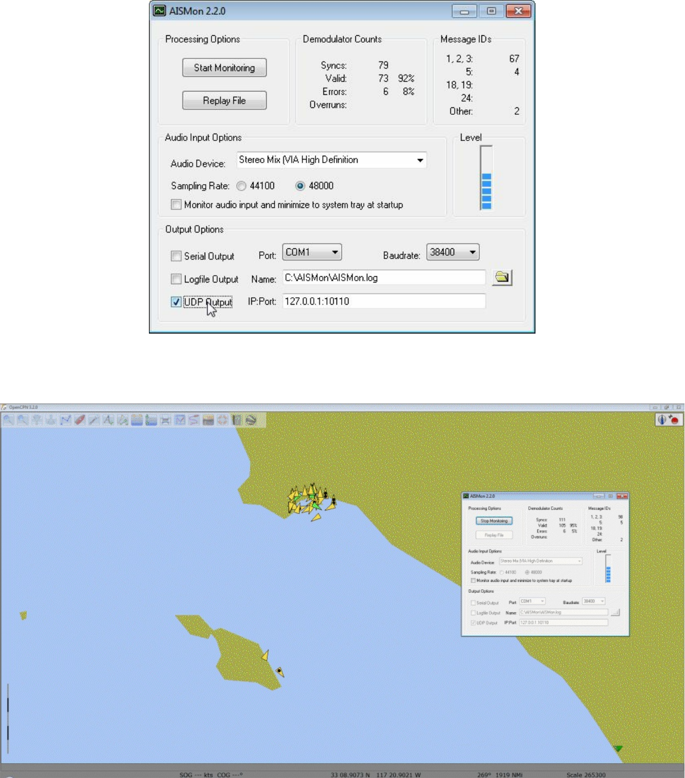Click 'Errors: 6 8%' count row
Viewport: 685px width, 778px height.
click(x=368, y=91)
